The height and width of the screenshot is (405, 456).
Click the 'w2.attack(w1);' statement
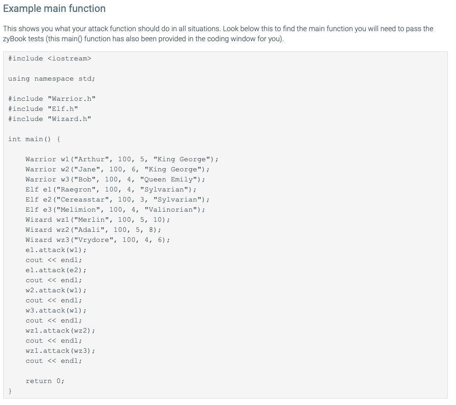click(x=56, y=290)
